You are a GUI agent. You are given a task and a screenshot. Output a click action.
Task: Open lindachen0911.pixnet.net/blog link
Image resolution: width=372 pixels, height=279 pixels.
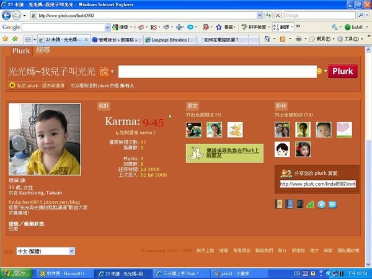tap(44, 202)
